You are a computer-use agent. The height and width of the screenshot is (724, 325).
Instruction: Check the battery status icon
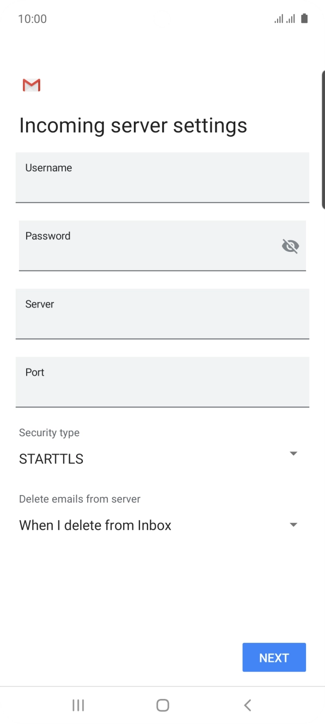point(304,19)
